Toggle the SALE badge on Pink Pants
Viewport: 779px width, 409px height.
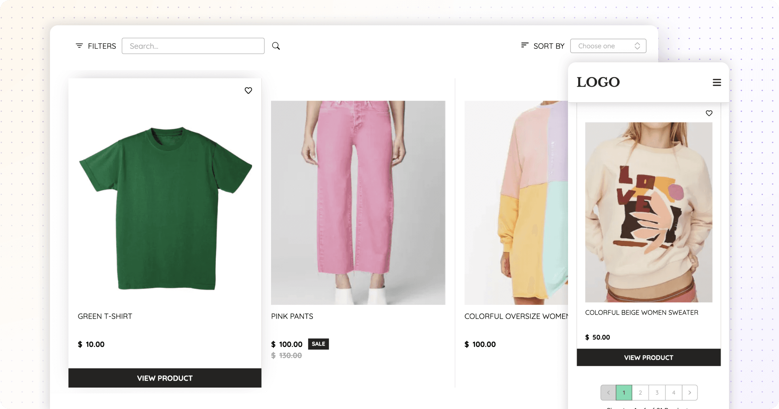point(318,344)
